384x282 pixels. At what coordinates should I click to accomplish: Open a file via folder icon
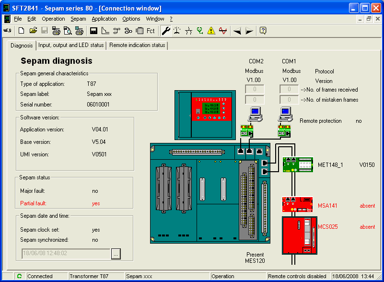click(33, 31)
